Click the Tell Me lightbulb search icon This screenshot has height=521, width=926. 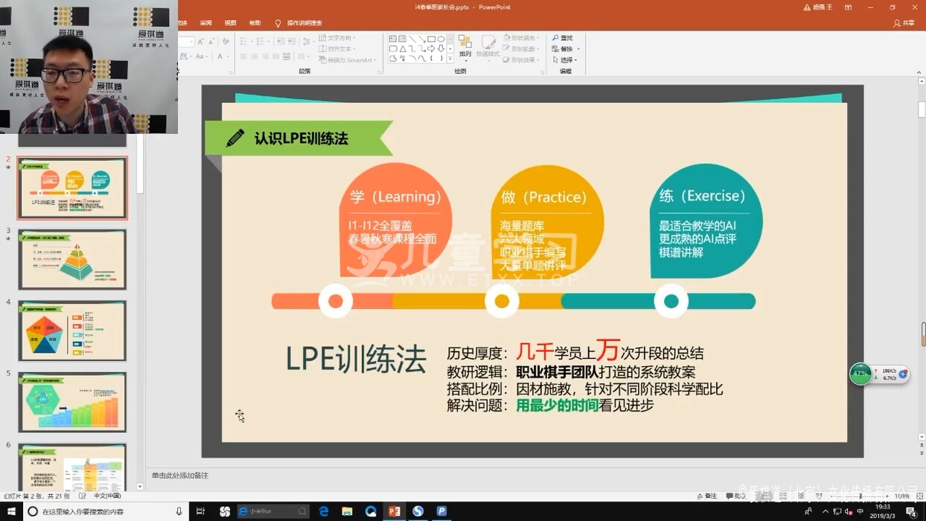point(278,24)
